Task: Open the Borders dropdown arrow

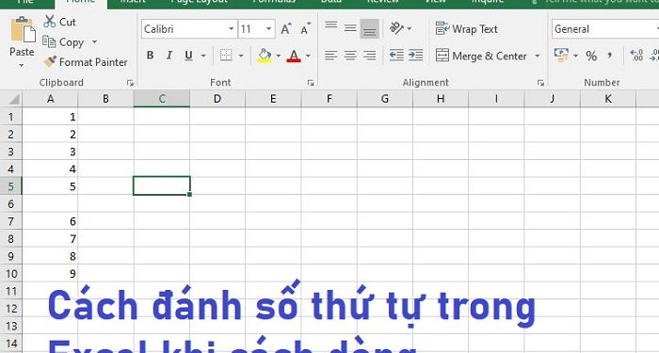Action: [241, 56]
